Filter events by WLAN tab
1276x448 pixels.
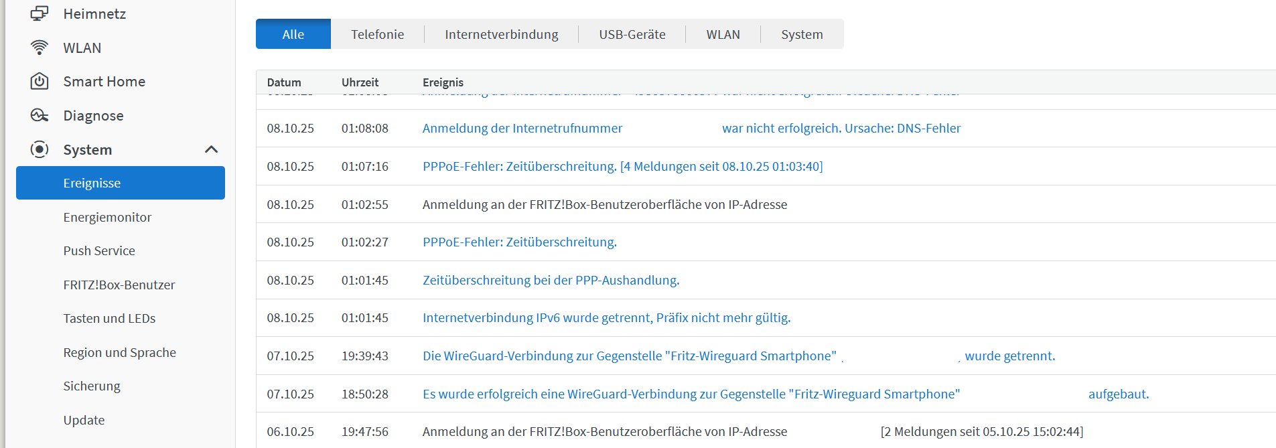723,34
